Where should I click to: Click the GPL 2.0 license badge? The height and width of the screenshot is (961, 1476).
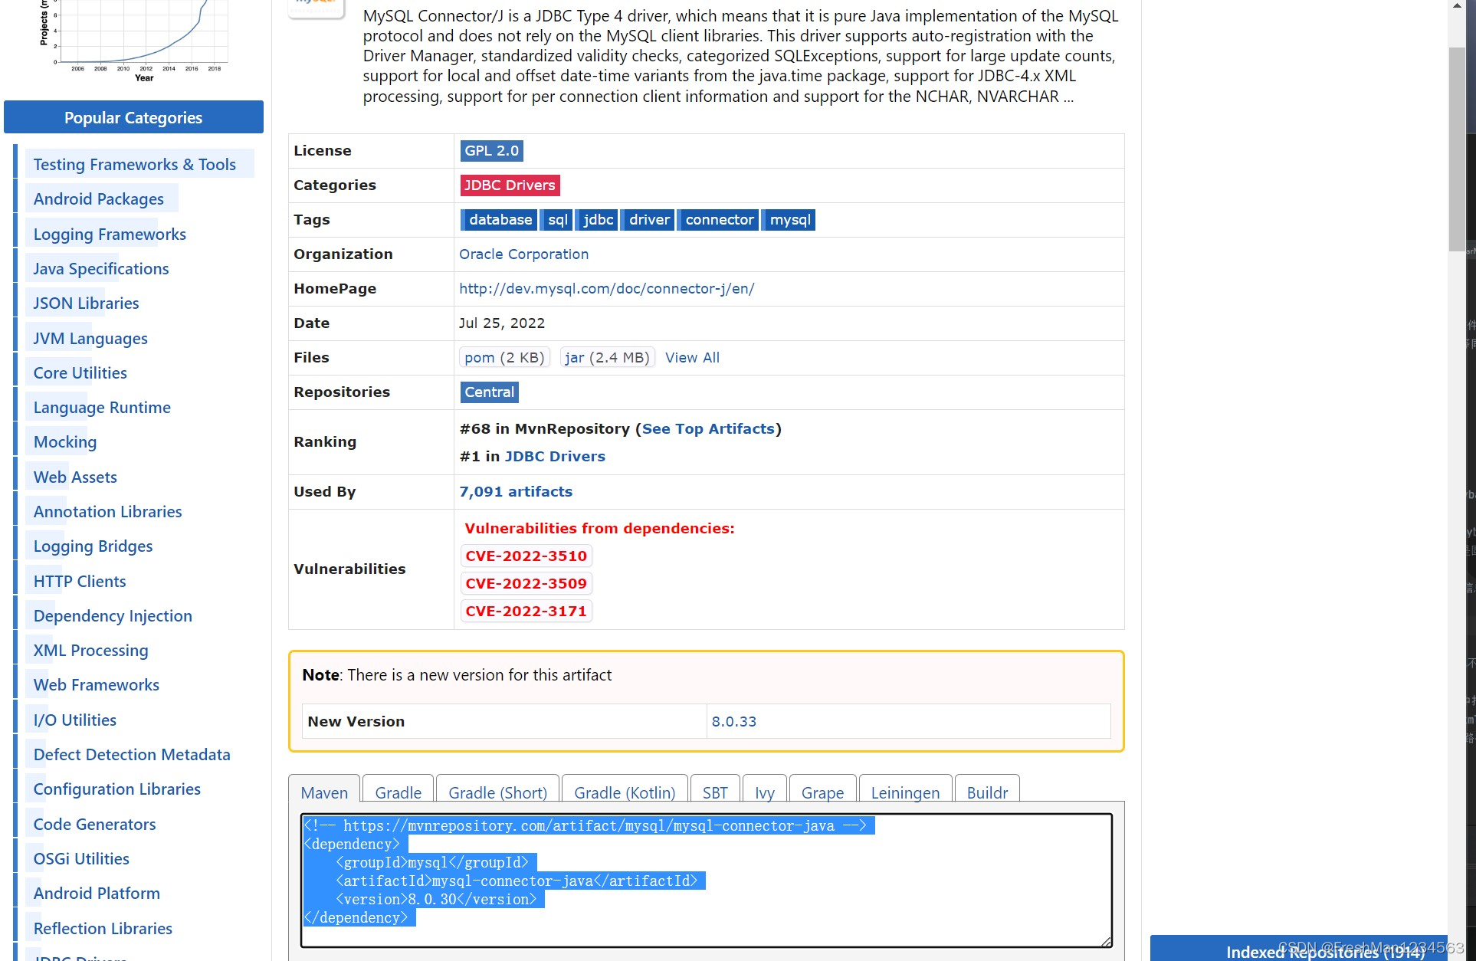tap(491, 151)
